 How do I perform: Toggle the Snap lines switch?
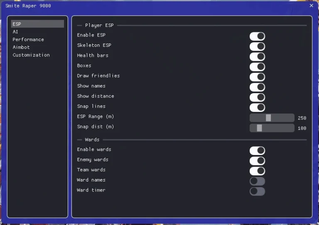pos(258,107)
